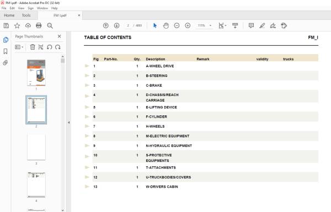Toggle the Bookmarks panel icon
The height and width of the screenshot is (212, 331).
point(6,51)
